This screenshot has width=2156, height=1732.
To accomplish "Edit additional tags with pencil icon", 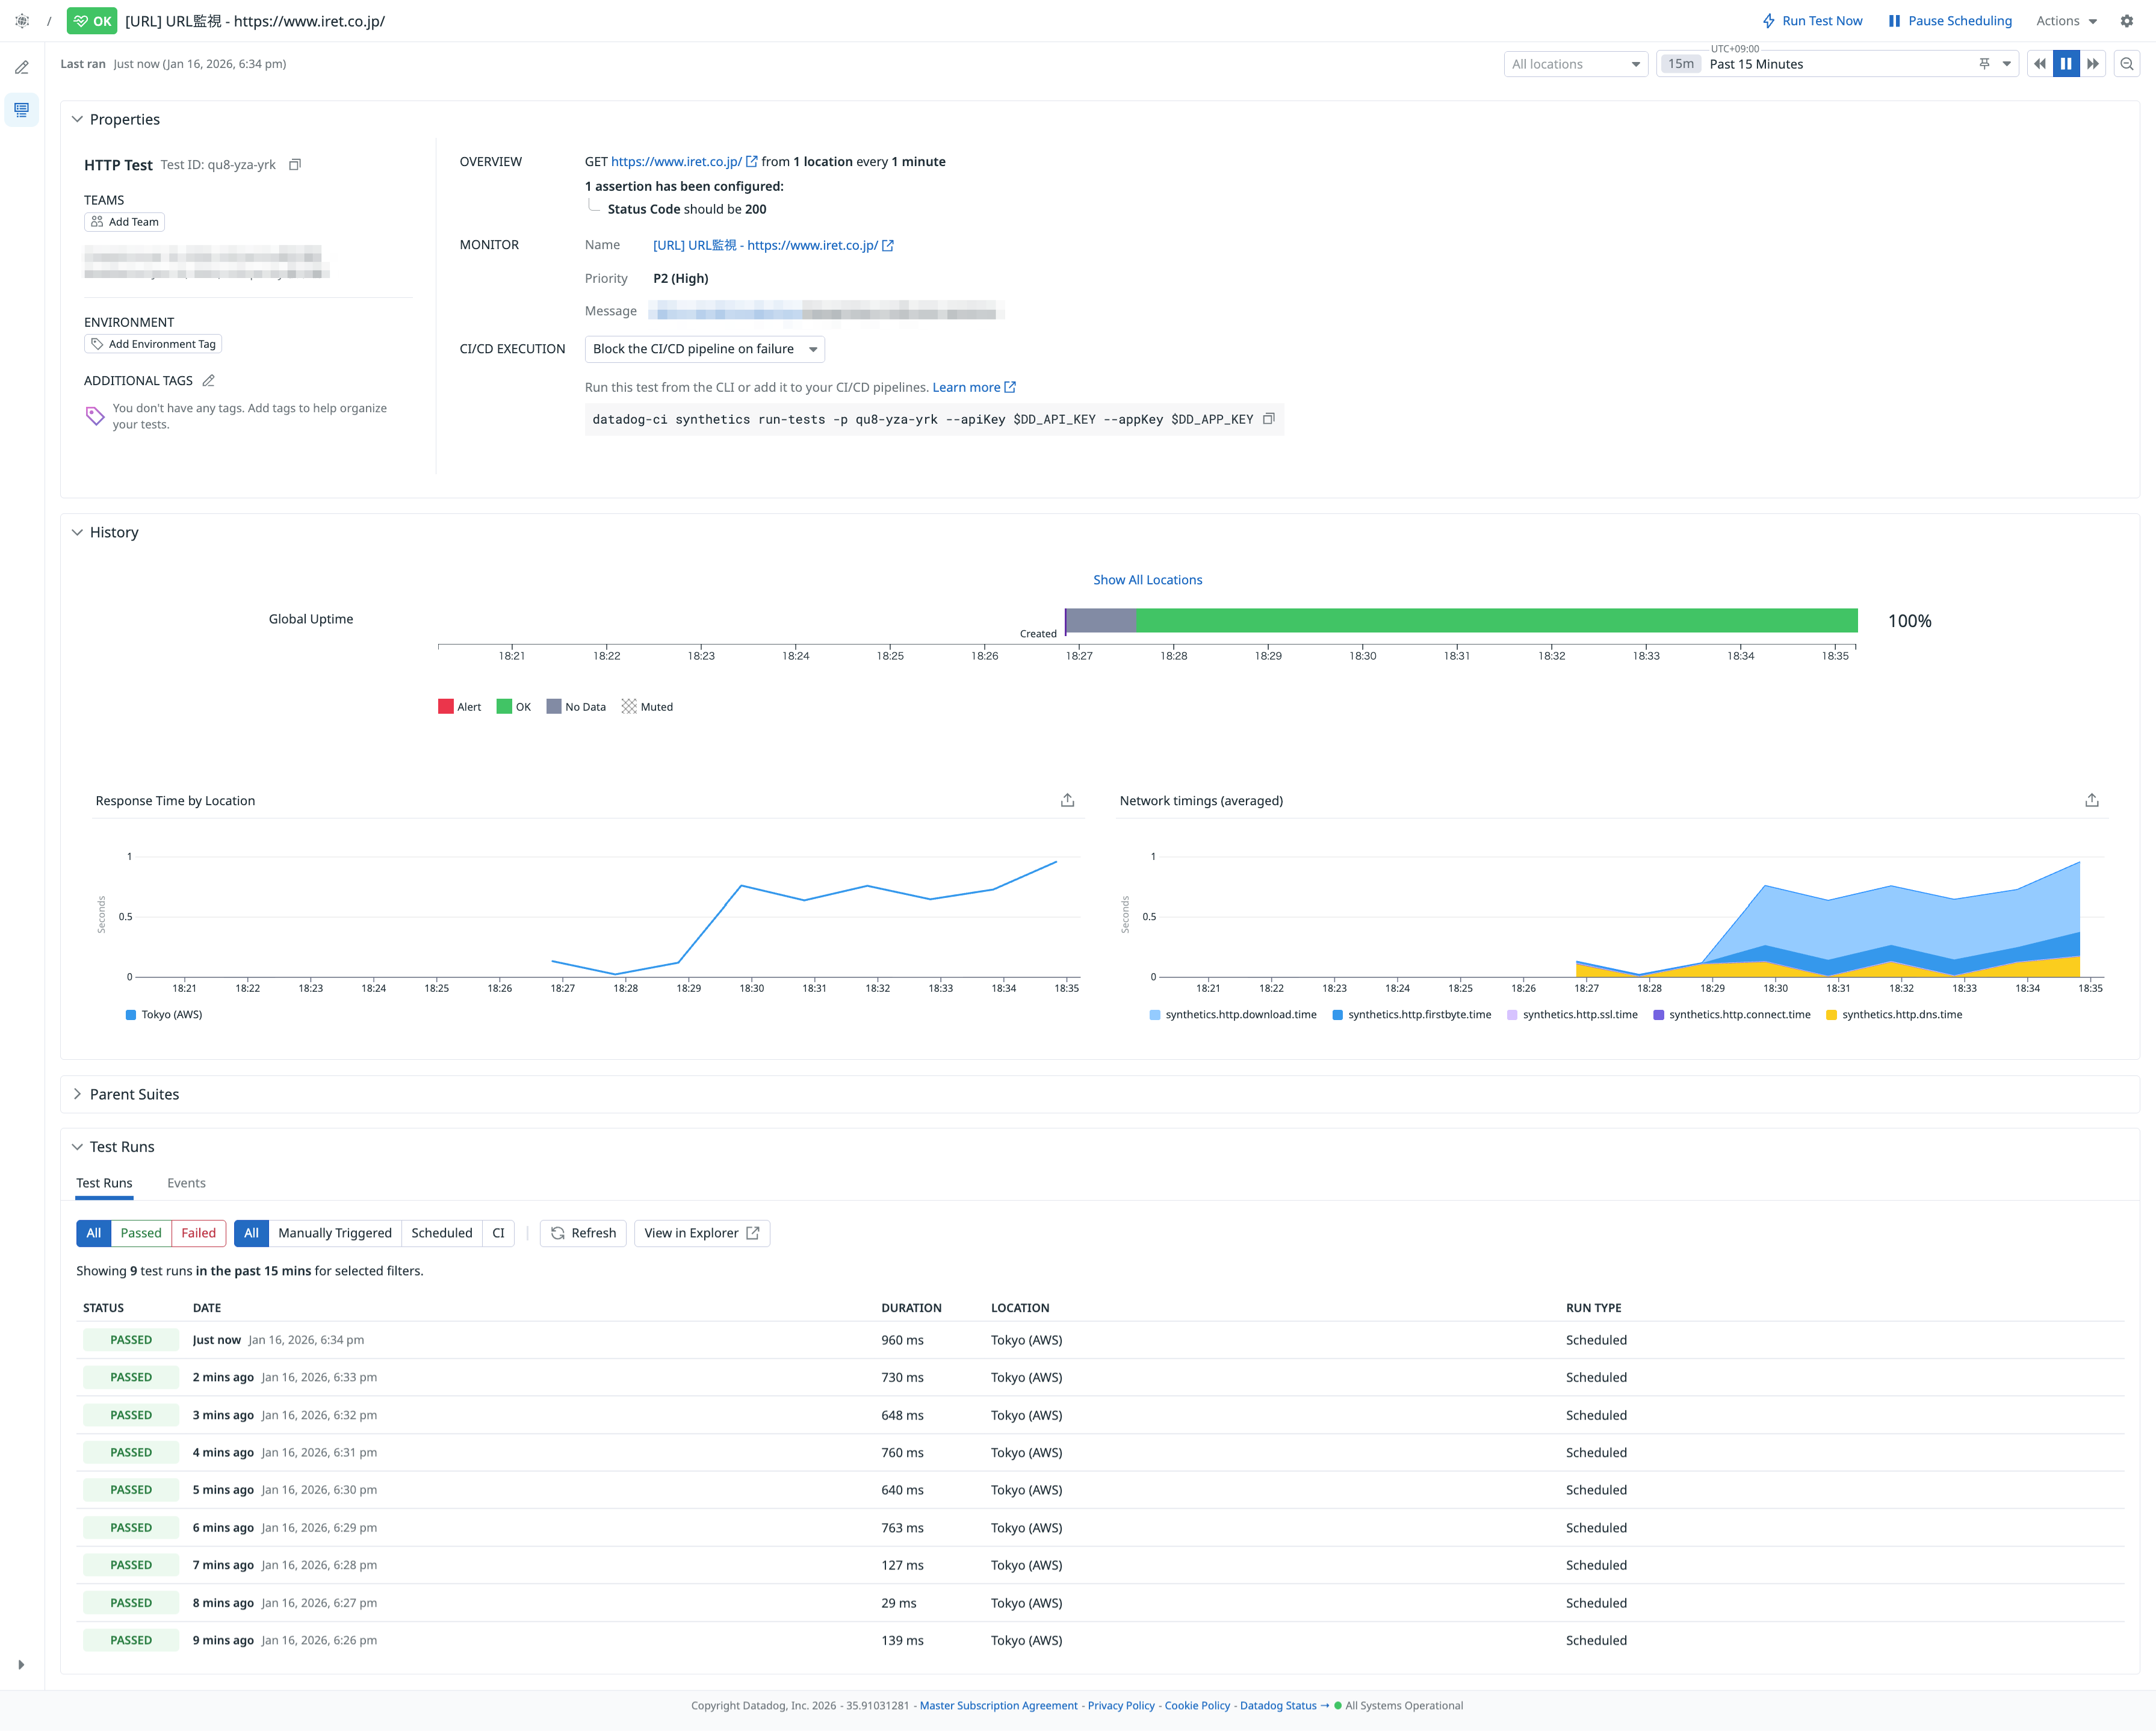I will [209, 381].
